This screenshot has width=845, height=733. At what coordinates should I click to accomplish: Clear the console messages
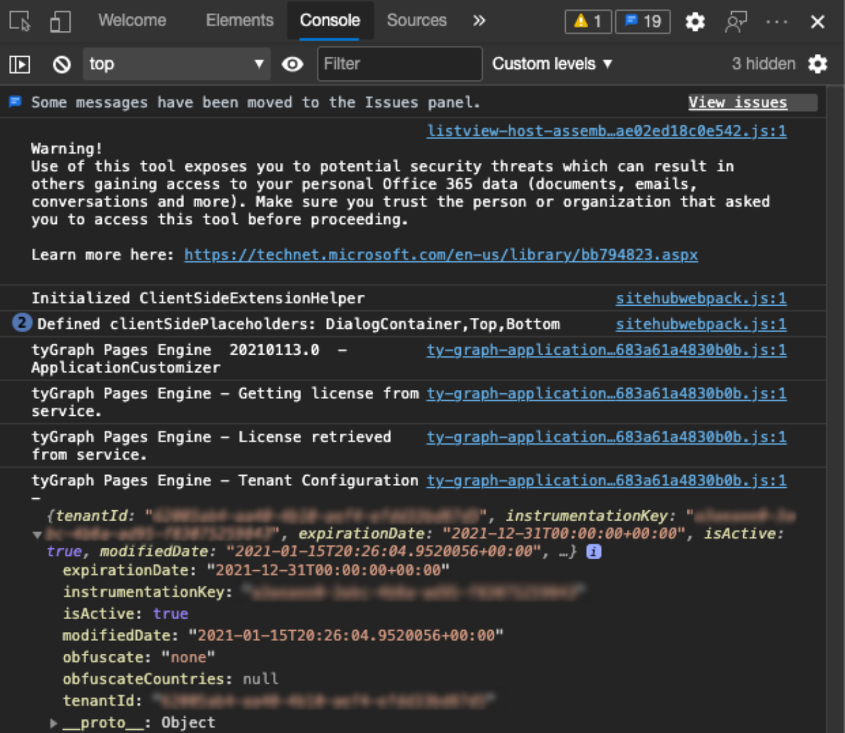[x=60, y=64]
